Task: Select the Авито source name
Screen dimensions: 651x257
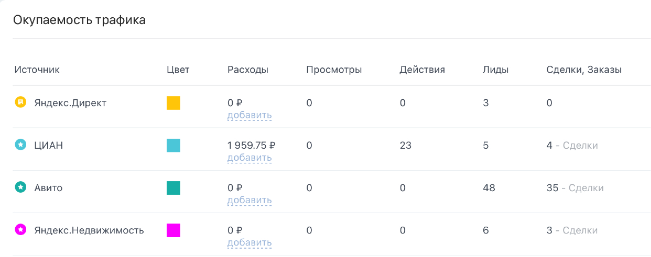Action: point(48,188)
